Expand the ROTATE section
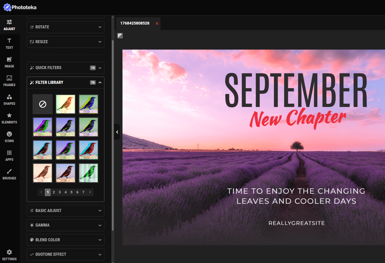385x263 pixels. point(65,27)
